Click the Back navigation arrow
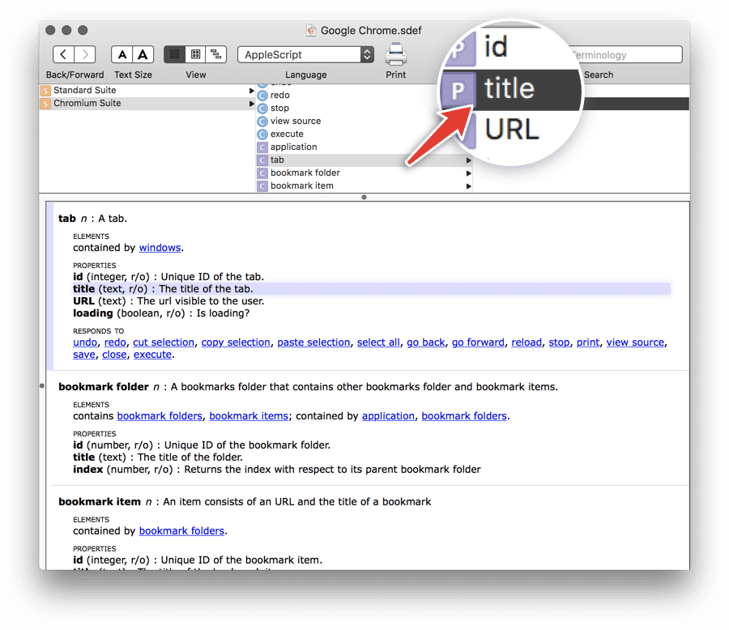729x630 pixels. click(64, 55)
